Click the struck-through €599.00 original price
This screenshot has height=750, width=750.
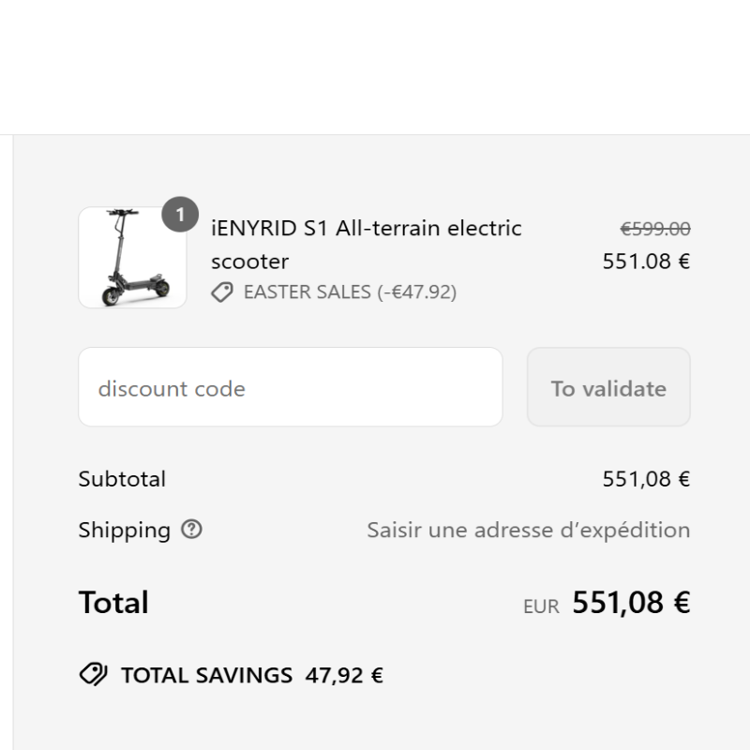pyautogui.click(x=655, y=229)
